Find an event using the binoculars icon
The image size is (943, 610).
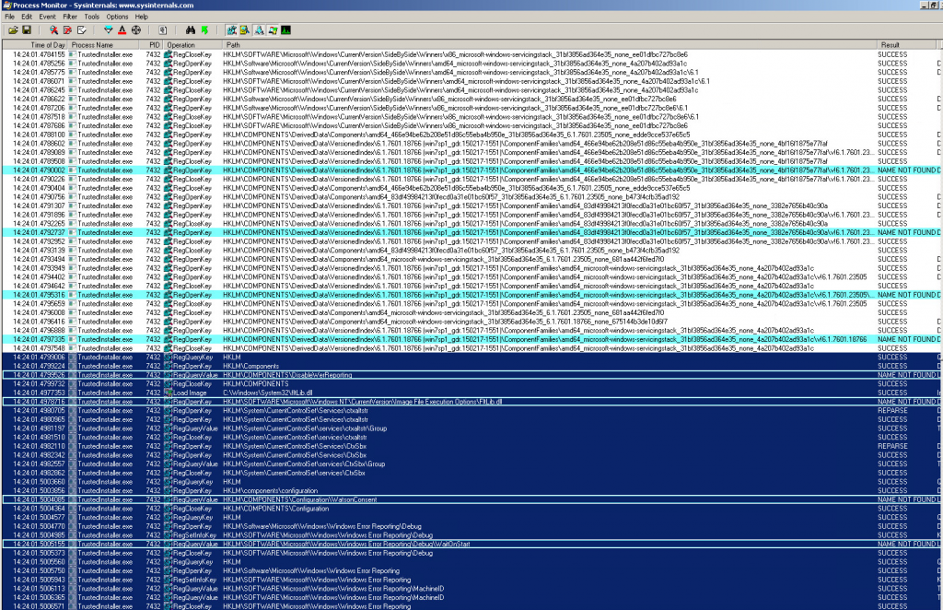tap(192, 29)
